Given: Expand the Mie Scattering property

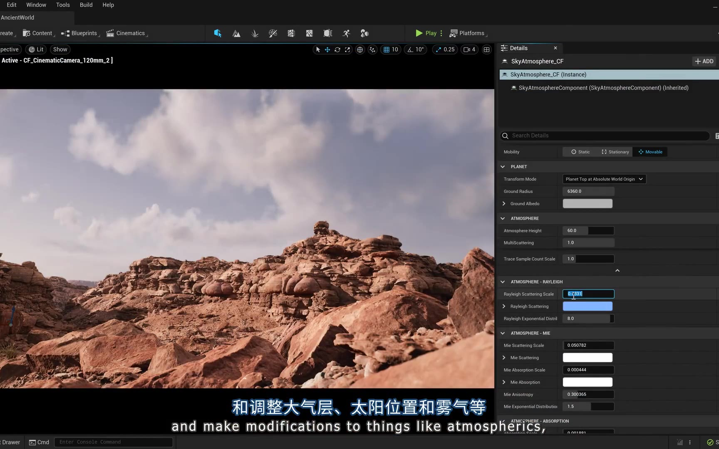Looking at the screenshot, I should pyautogui.click(x=504, y=358).
